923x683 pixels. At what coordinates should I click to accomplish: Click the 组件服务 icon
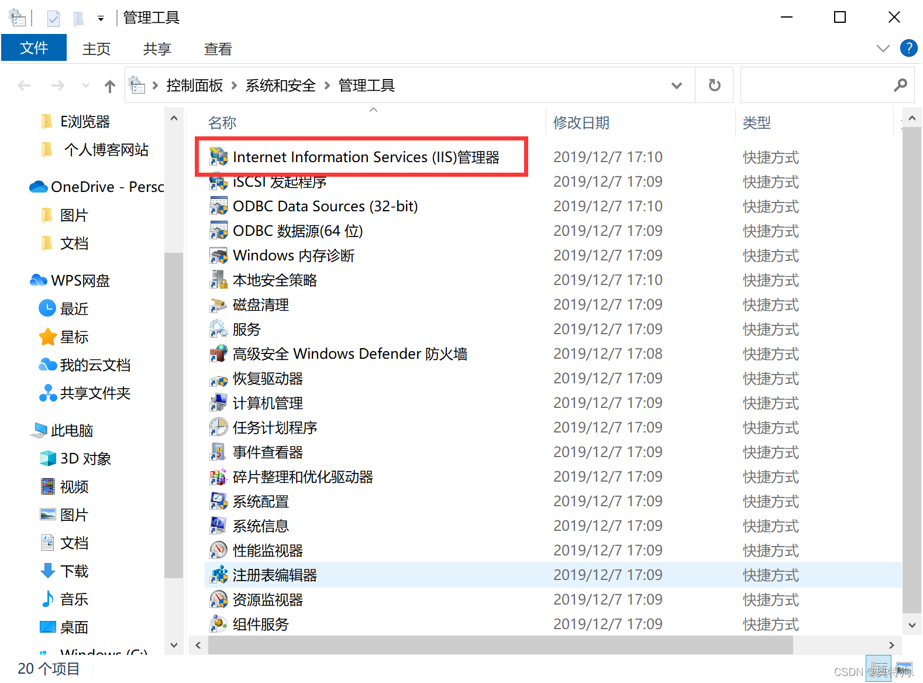pyautogui.click(x=219, y=624)
